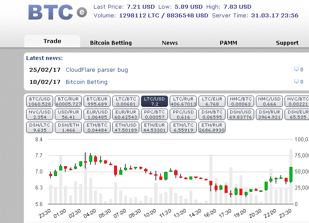Select the NMC/BTC trading pair

tap(241, 101)
